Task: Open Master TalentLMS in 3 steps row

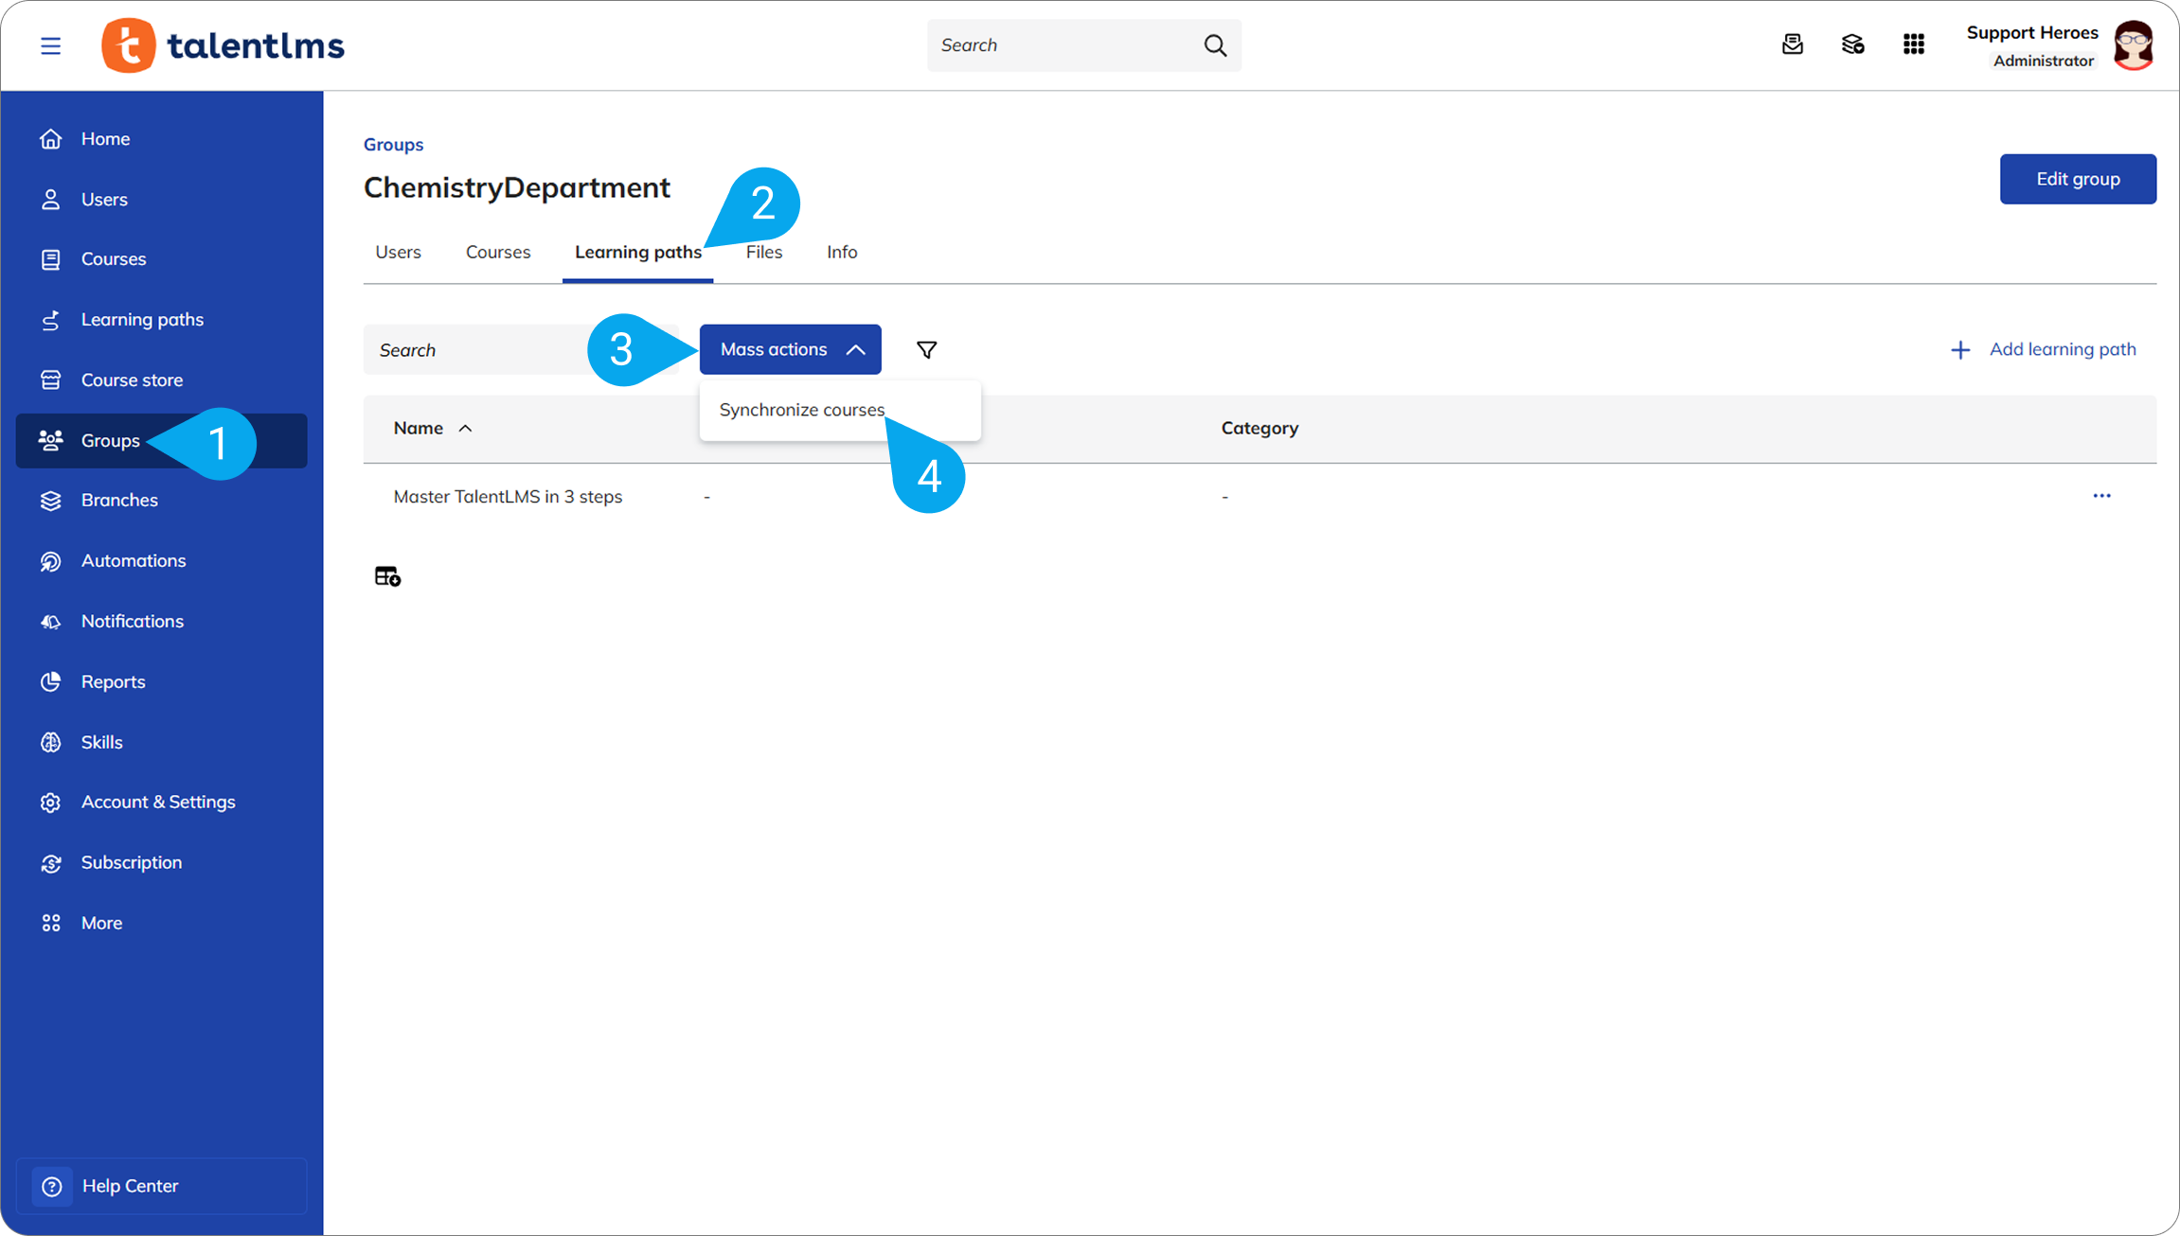Action: [x=508, y=497]
